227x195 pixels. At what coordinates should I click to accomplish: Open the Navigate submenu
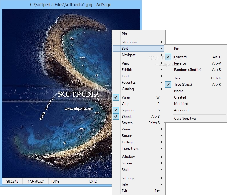[x=139, y=55]
